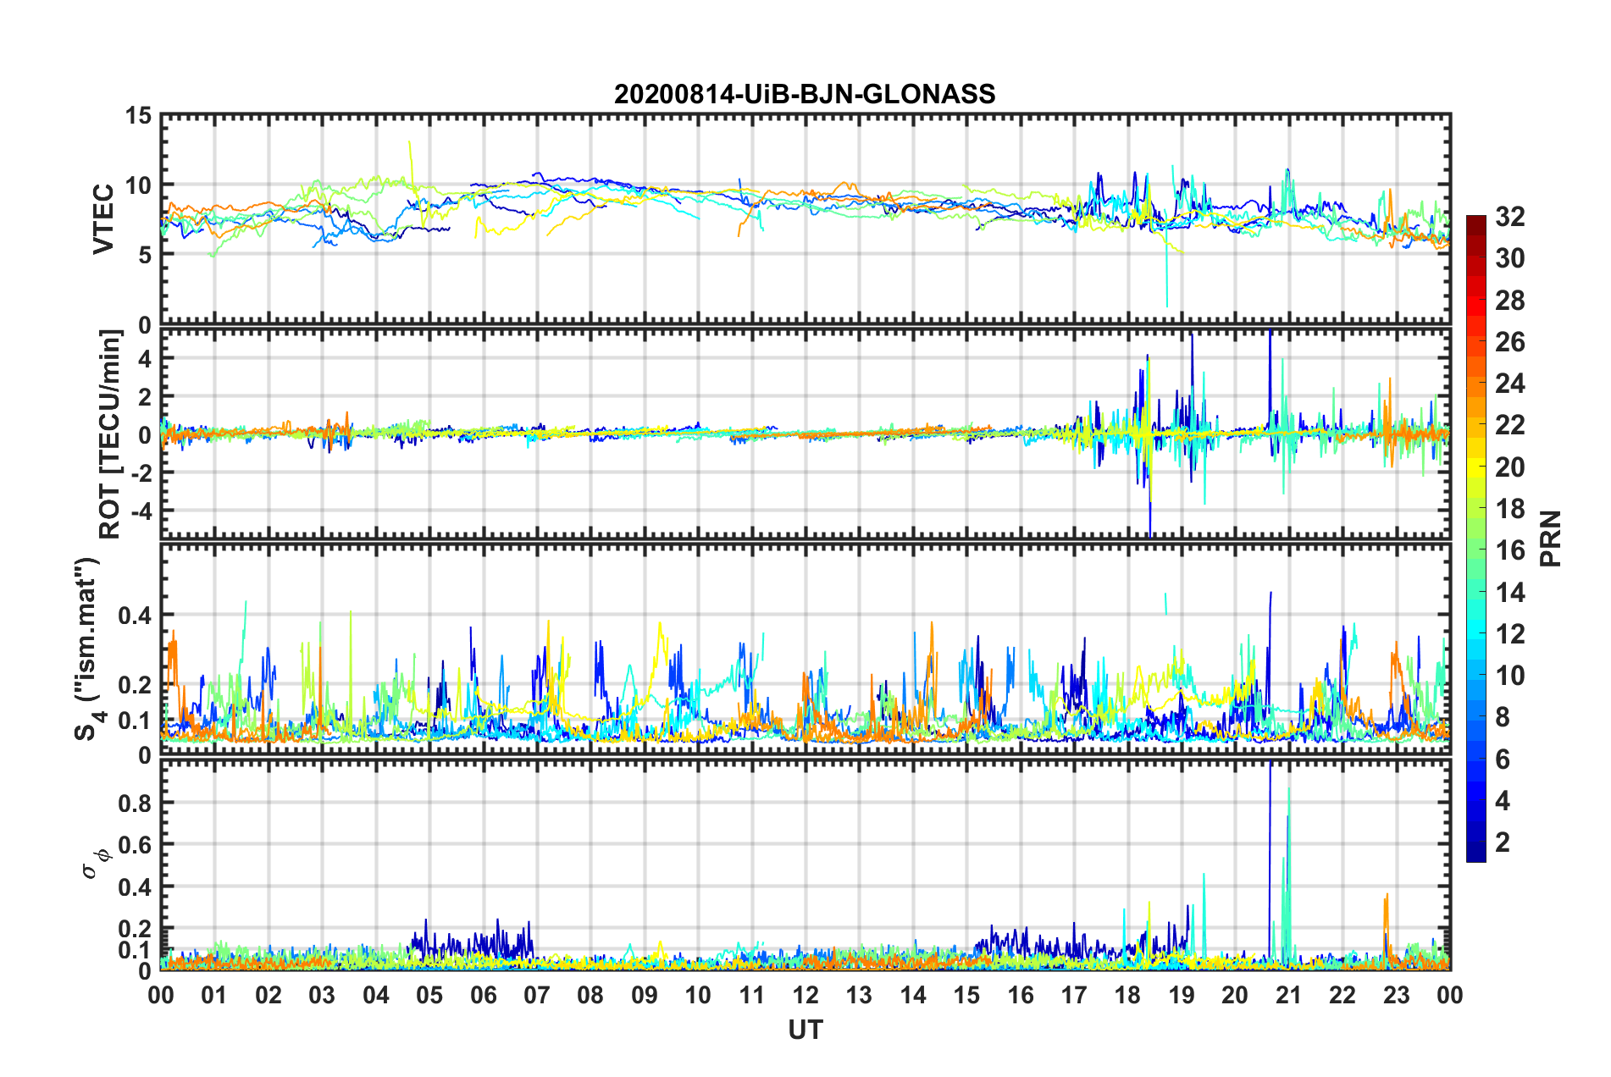
Task: Click the 0.8 tick on sigma-phi axis
Action: click(x=134, y=803)
